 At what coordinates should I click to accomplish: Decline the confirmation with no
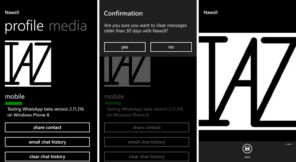171,47
